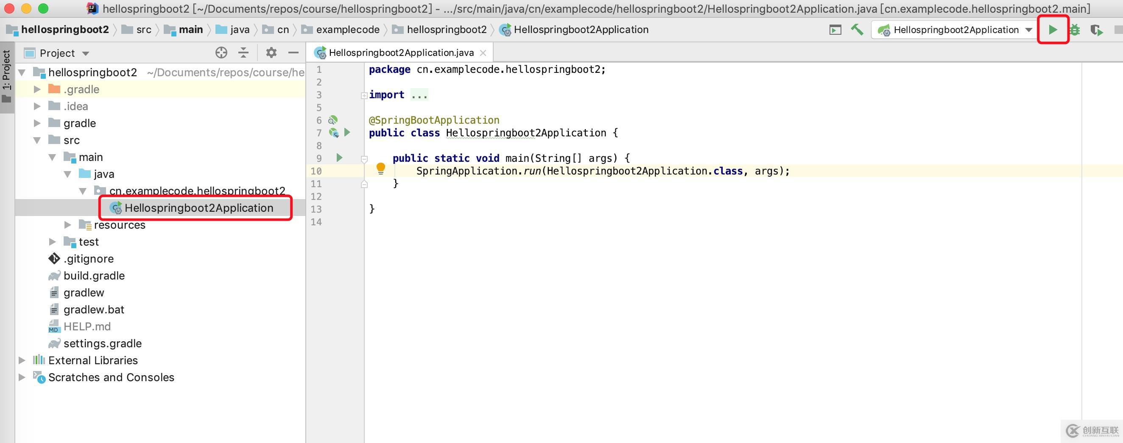Image resolution: width=1123 pixels, height=443 pixels.
Task: Close the Hellospringboot2Application.java tab
Action: 483,53
